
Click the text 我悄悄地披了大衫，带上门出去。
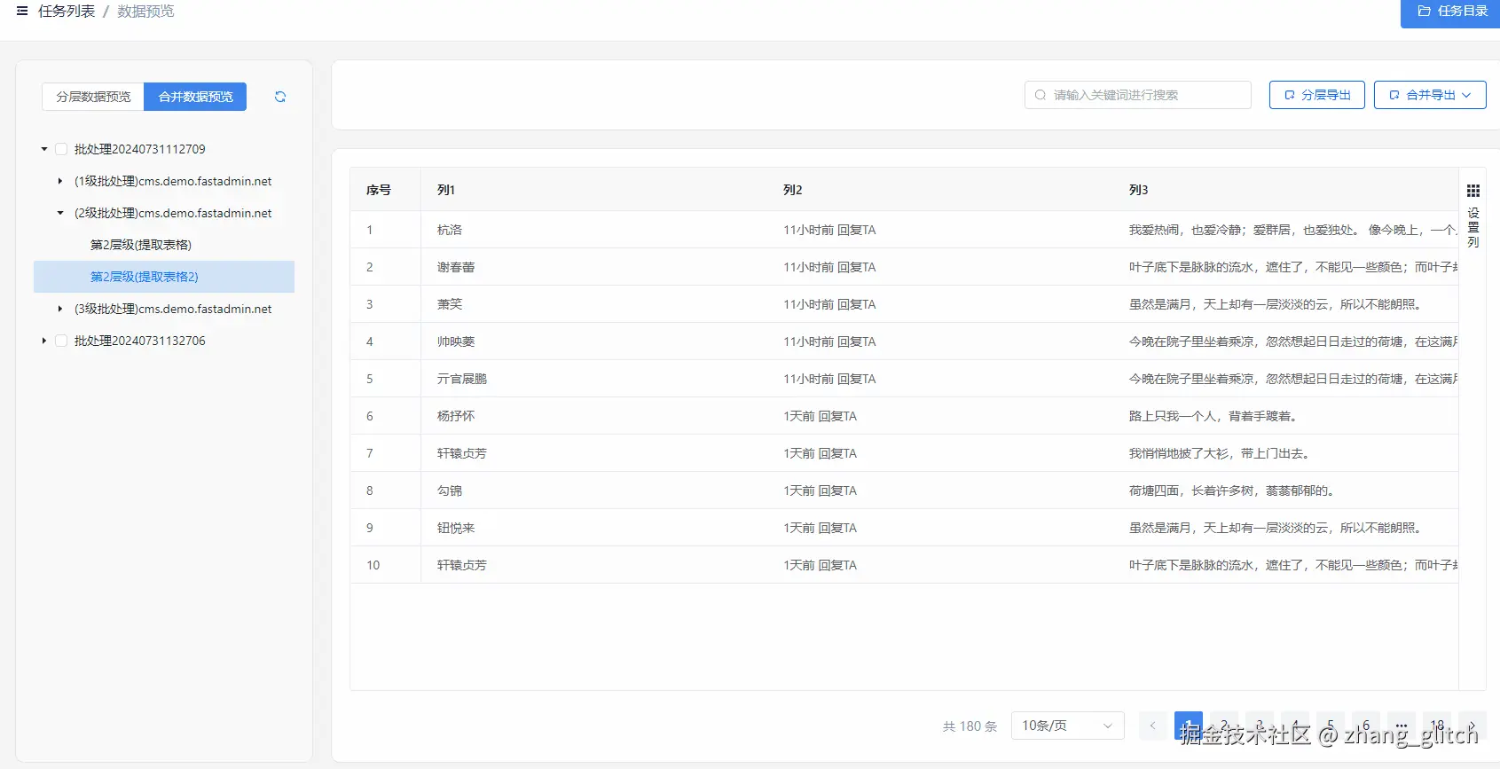[x=1221, y=453]
